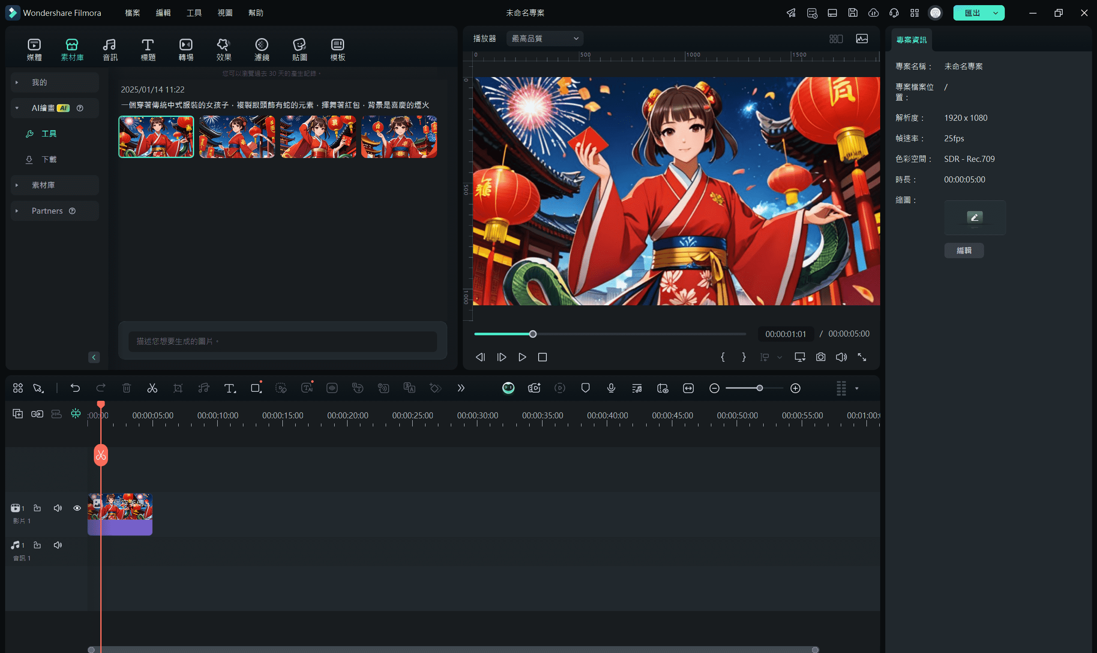Open the 模板 templates tab

coord(338,50)
